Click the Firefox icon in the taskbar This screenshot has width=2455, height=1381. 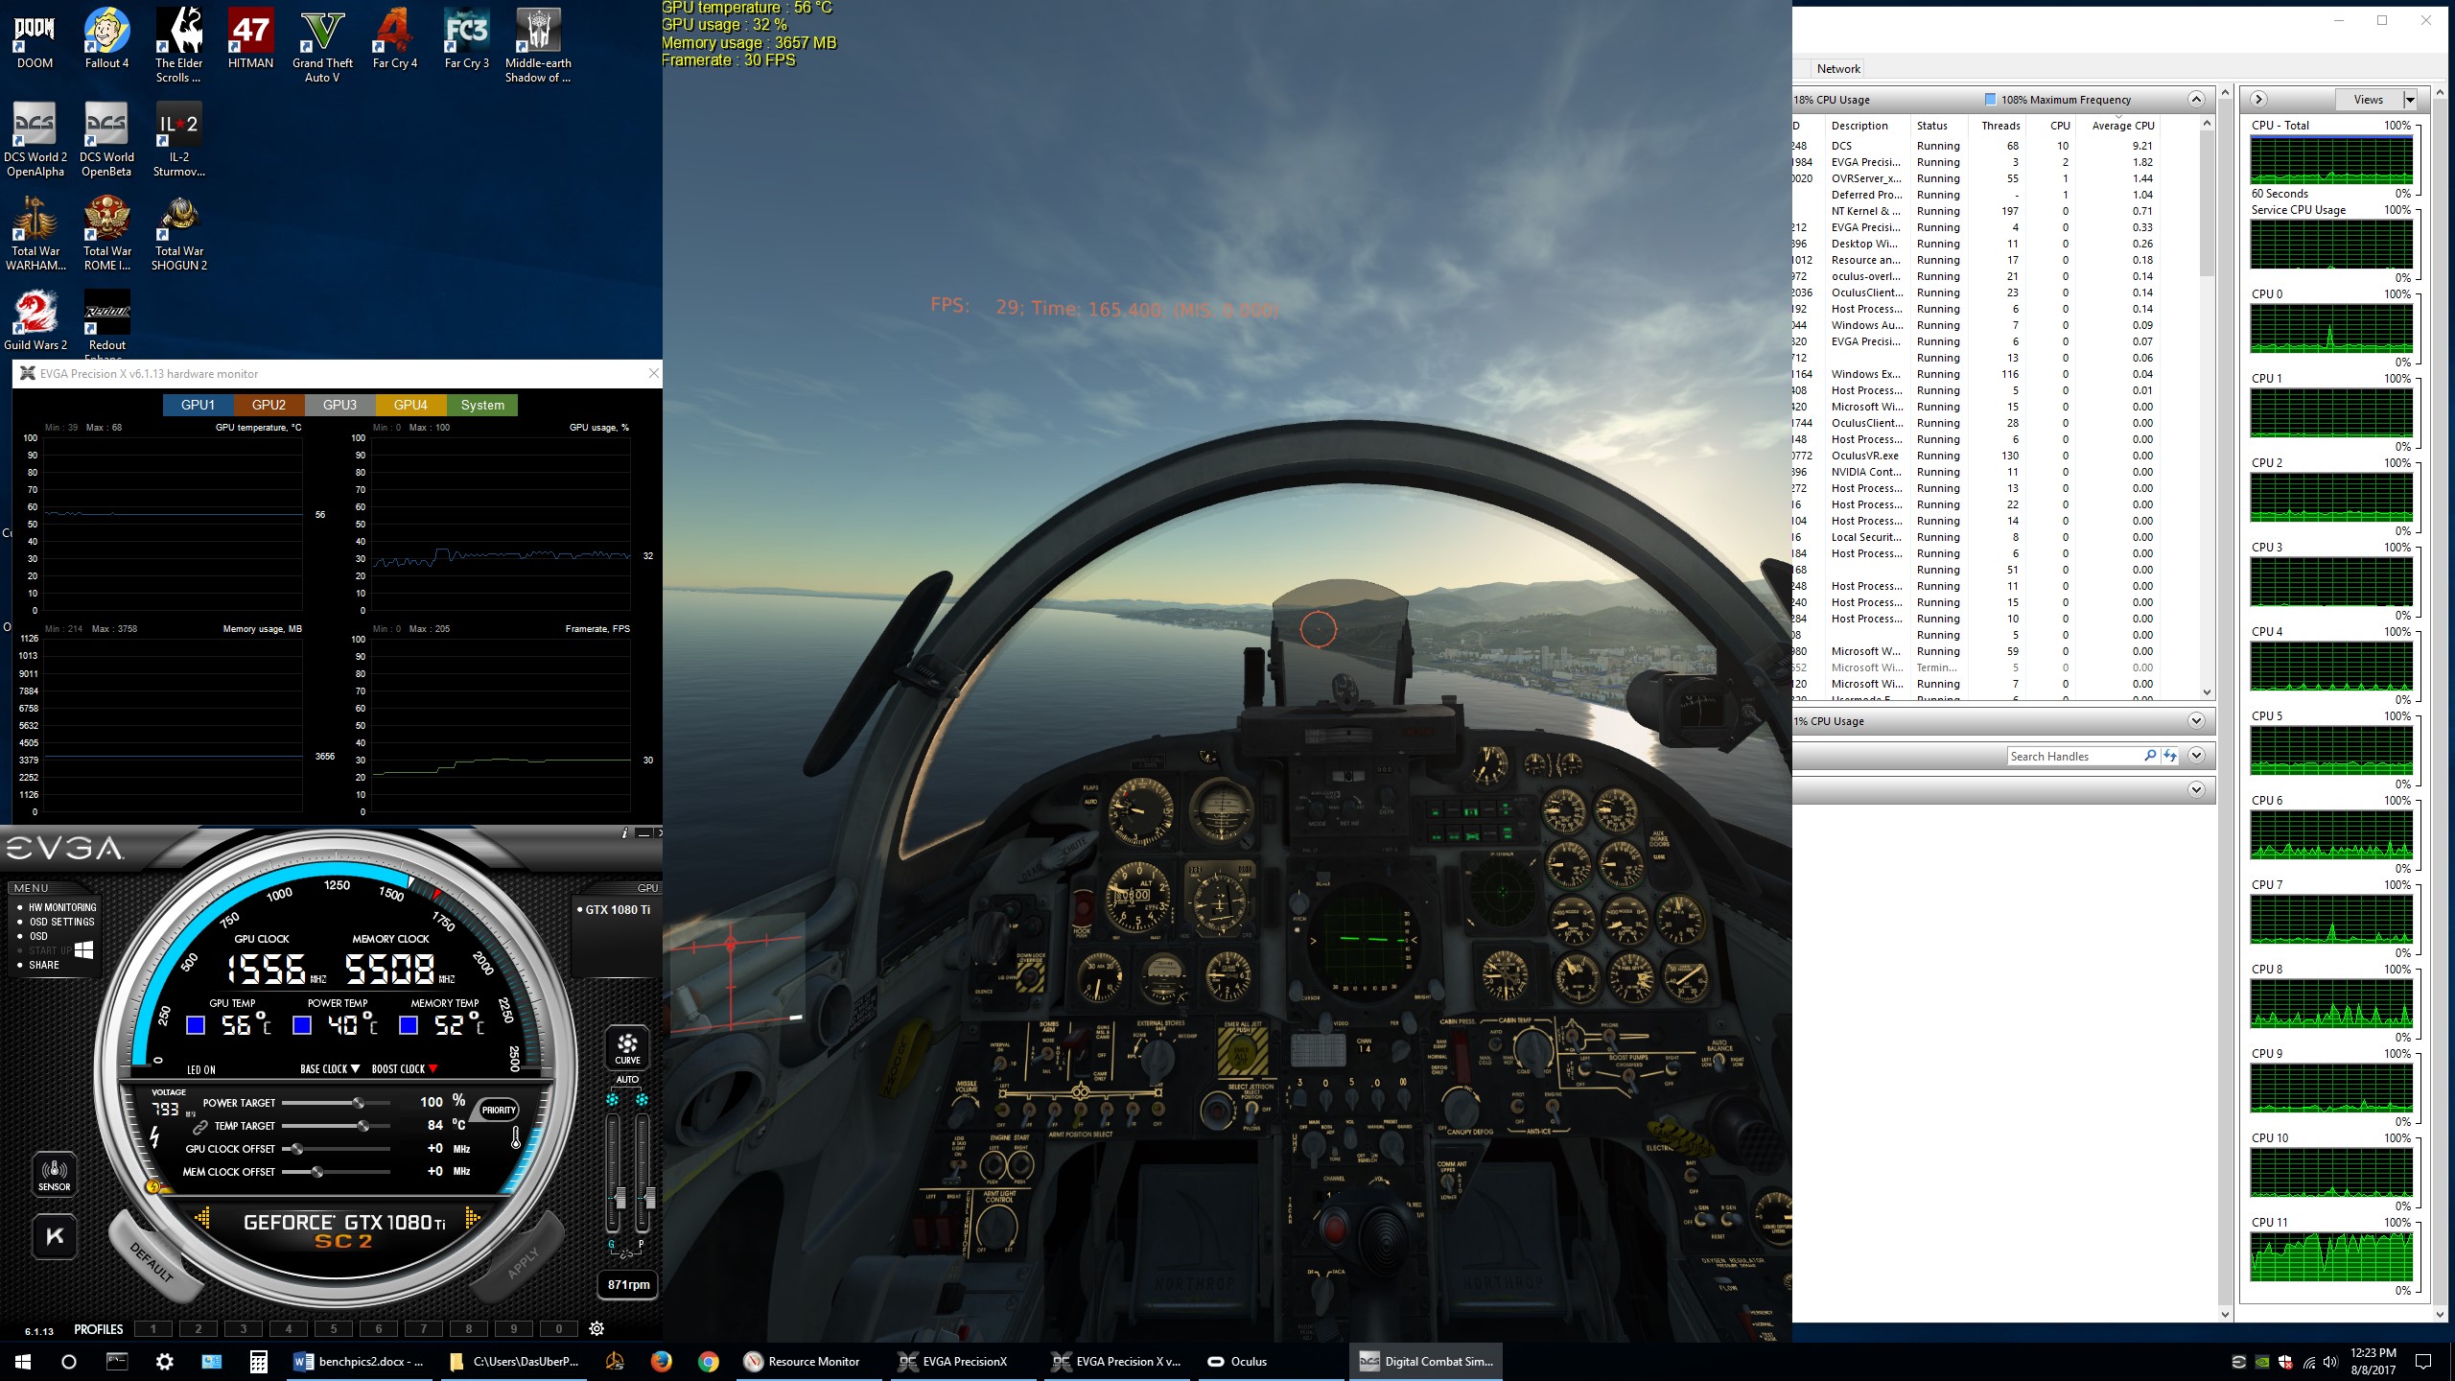(661, 1361)
